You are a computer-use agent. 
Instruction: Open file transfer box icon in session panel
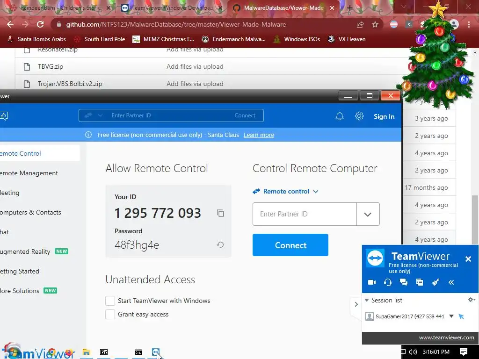click(420, 282)
